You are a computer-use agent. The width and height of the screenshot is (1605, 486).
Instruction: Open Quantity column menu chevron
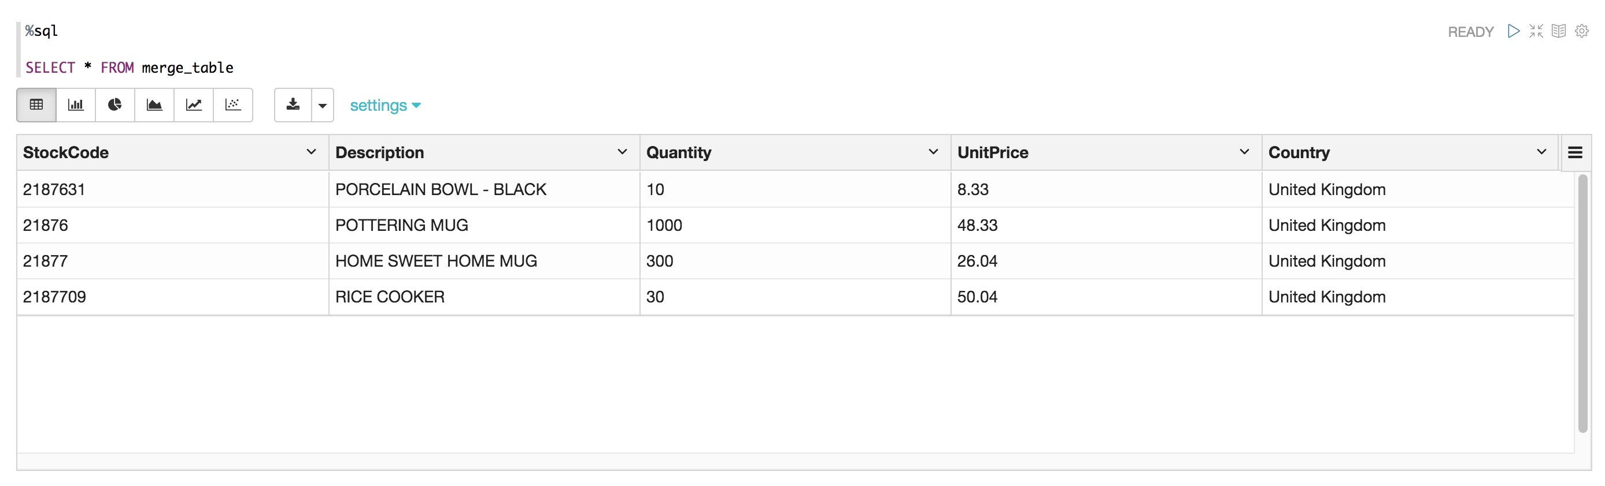click(933, 152)
